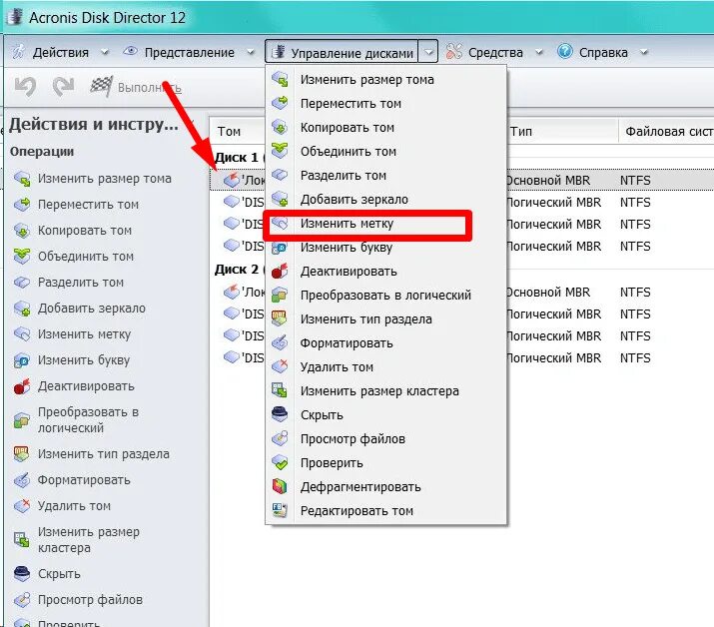
Task: Expand arrow next to Действия
Action: [x=105, y=52]
